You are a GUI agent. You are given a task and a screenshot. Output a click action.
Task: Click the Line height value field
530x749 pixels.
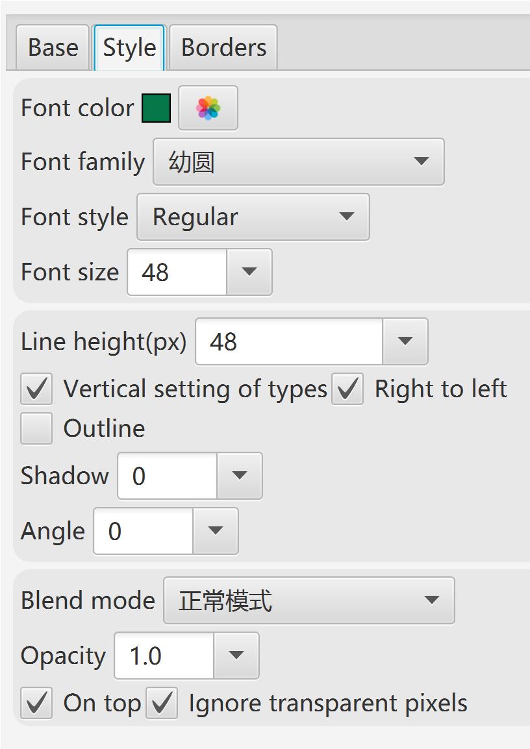click(289, 341)
